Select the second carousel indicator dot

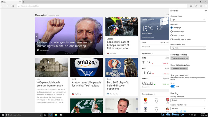pyautogui.click(x=67, y=53)
